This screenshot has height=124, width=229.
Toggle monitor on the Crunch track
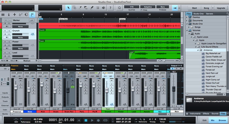(x=9, y=34)
